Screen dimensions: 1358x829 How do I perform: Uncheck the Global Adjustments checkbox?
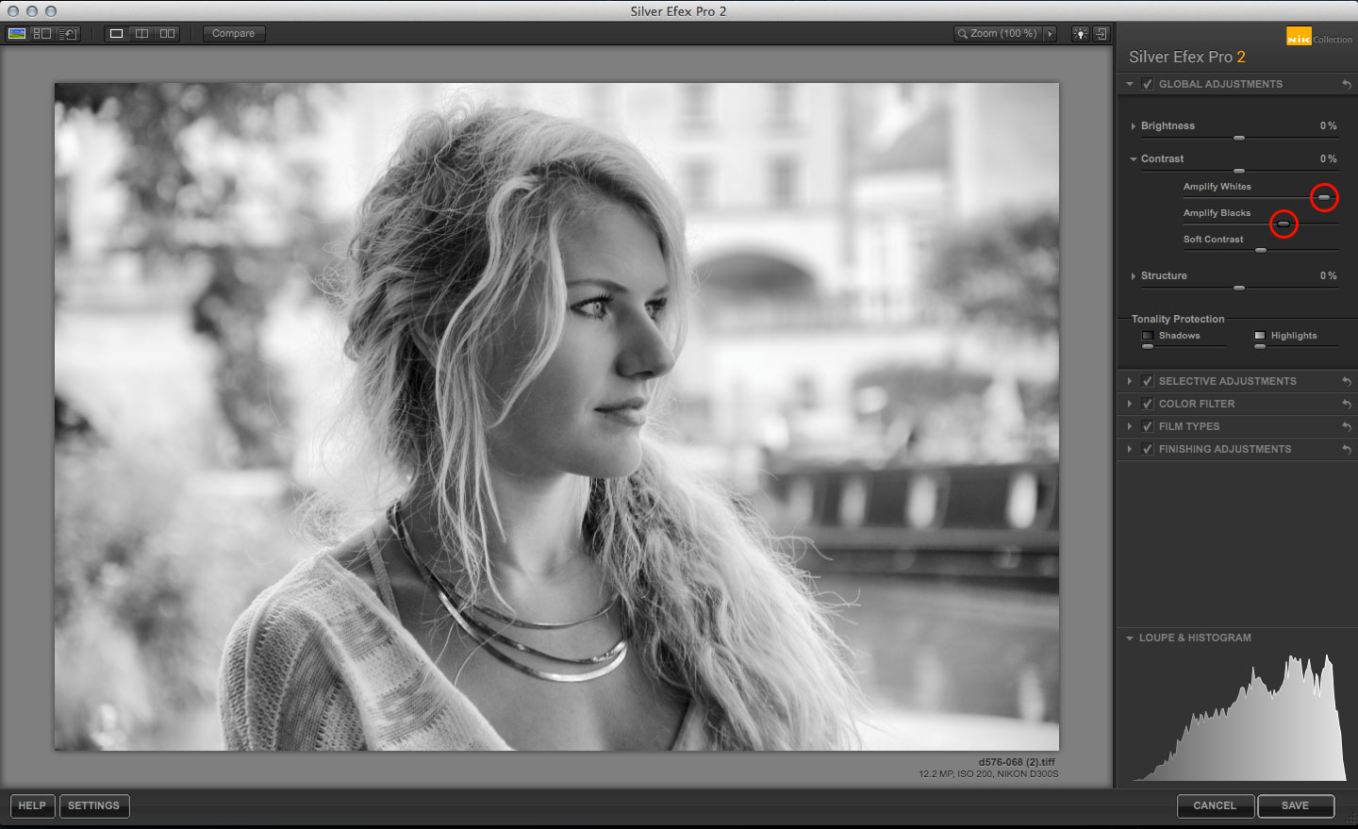(1146, 84)
